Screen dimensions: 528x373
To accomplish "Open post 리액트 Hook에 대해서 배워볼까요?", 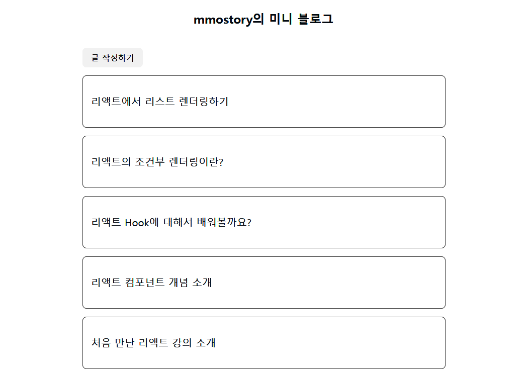I will 171,222.
